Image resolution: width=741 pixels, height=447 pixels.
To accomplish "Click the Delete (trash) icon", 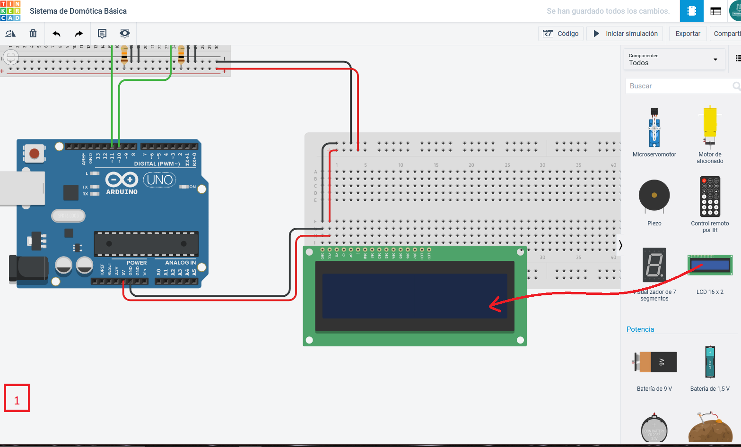I will (x=33, y=33).
